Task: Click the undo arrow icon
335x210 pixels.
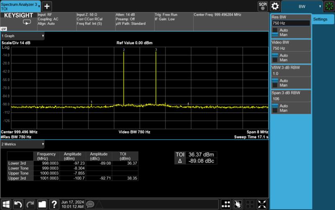Action: pos(18,204)
